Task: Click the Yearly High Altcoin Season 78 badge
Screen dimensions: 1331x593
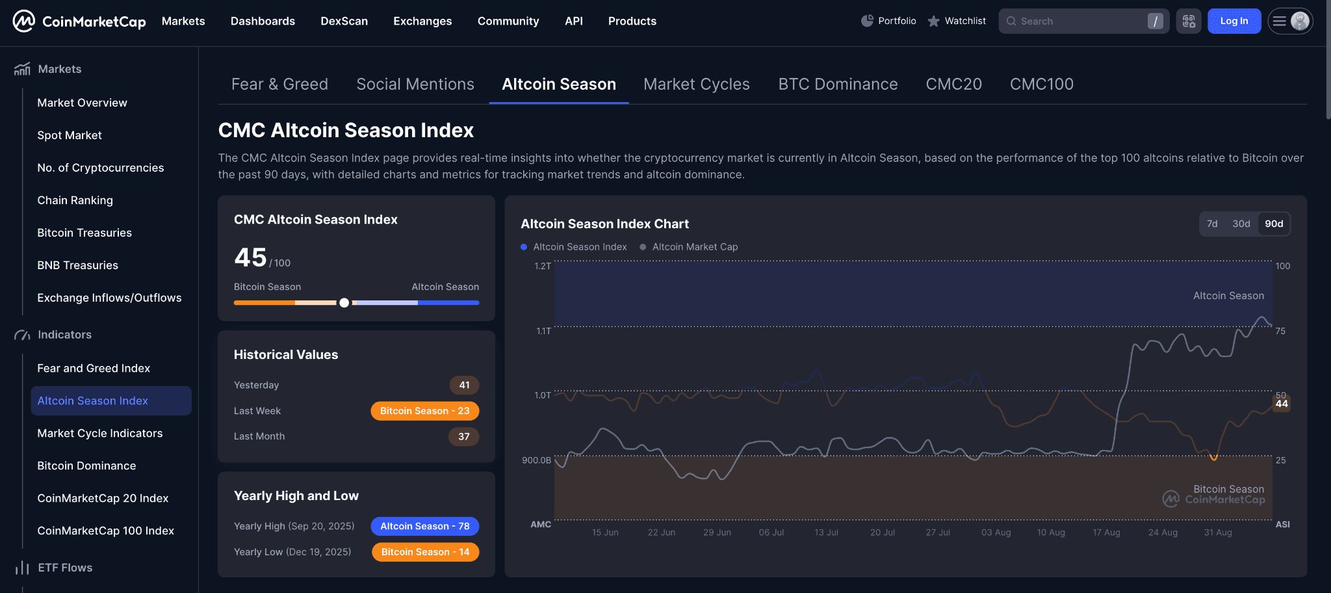Action: 425,526
